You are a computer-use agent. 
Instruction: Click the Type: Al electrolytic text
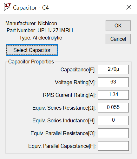41,38
